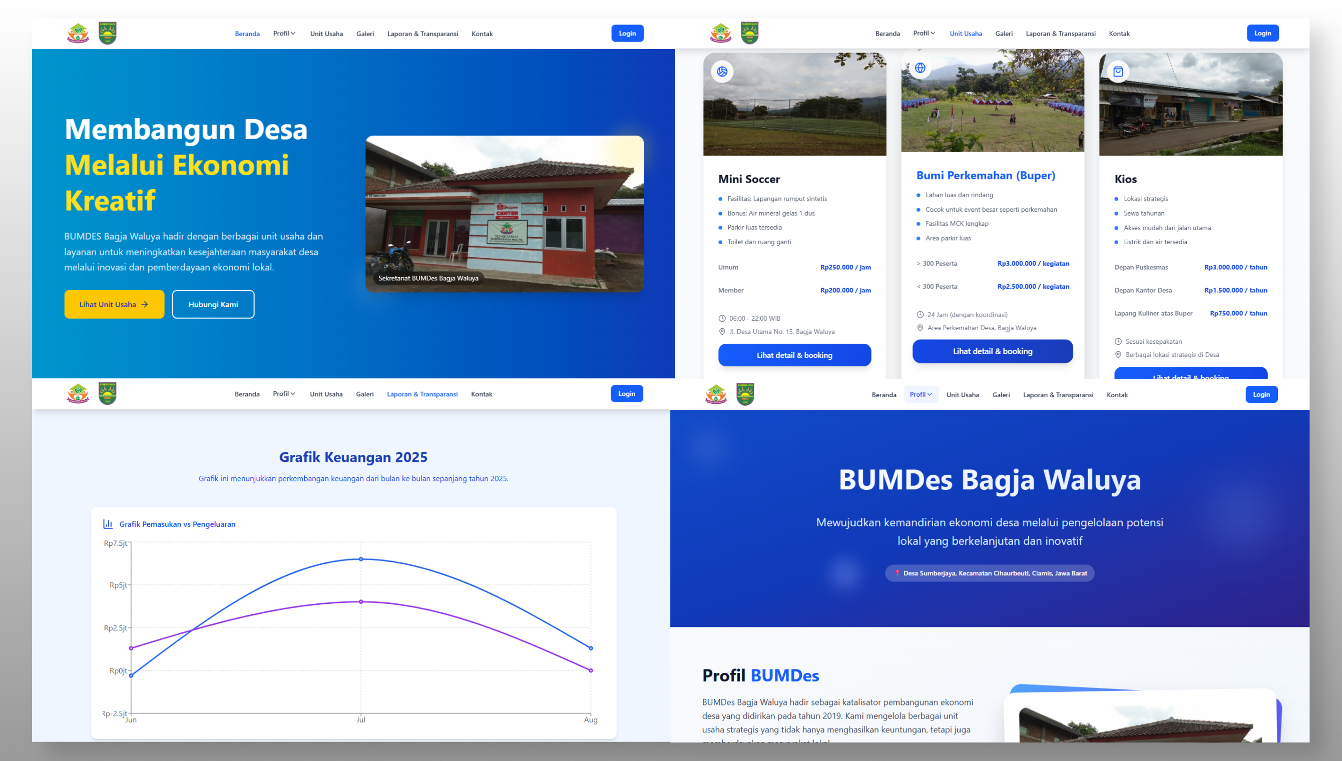Image resolution: width=1342 pixels, height=761 pixels.
Task: Open Beranda in the Membangun Desa page navbar
Action: (x=247, y=34)
